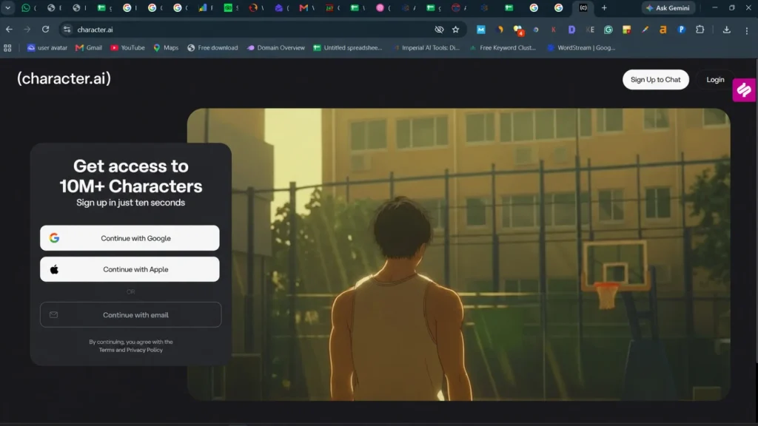The height and width of the screenshot is (426, 758).
Task: Open the color picker pen extension
Action: pos(645,30)
